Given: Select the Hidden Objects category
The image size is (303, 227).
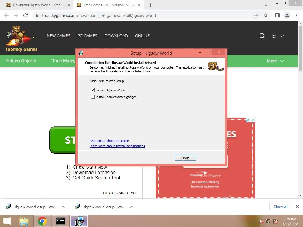Looking at the screenshot, I should click(x=21, y=61).
